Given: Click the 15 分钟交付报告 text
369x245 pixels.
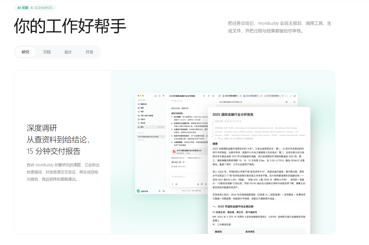Looking at the screenshot, I should coord(53,151).
